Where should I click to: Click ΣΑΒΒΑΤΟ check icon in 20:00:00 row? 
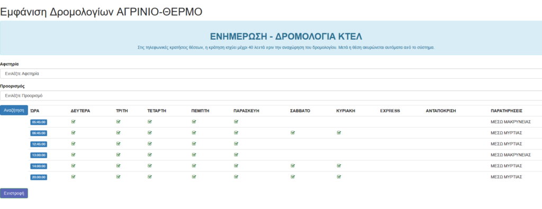pos(293,177)
